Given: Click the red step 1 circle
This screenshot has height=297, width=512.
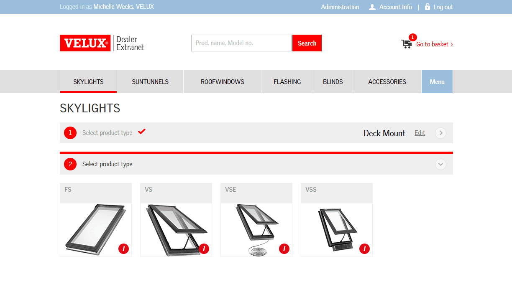Looking at the screenshot, I should click(x=70, y=133).
